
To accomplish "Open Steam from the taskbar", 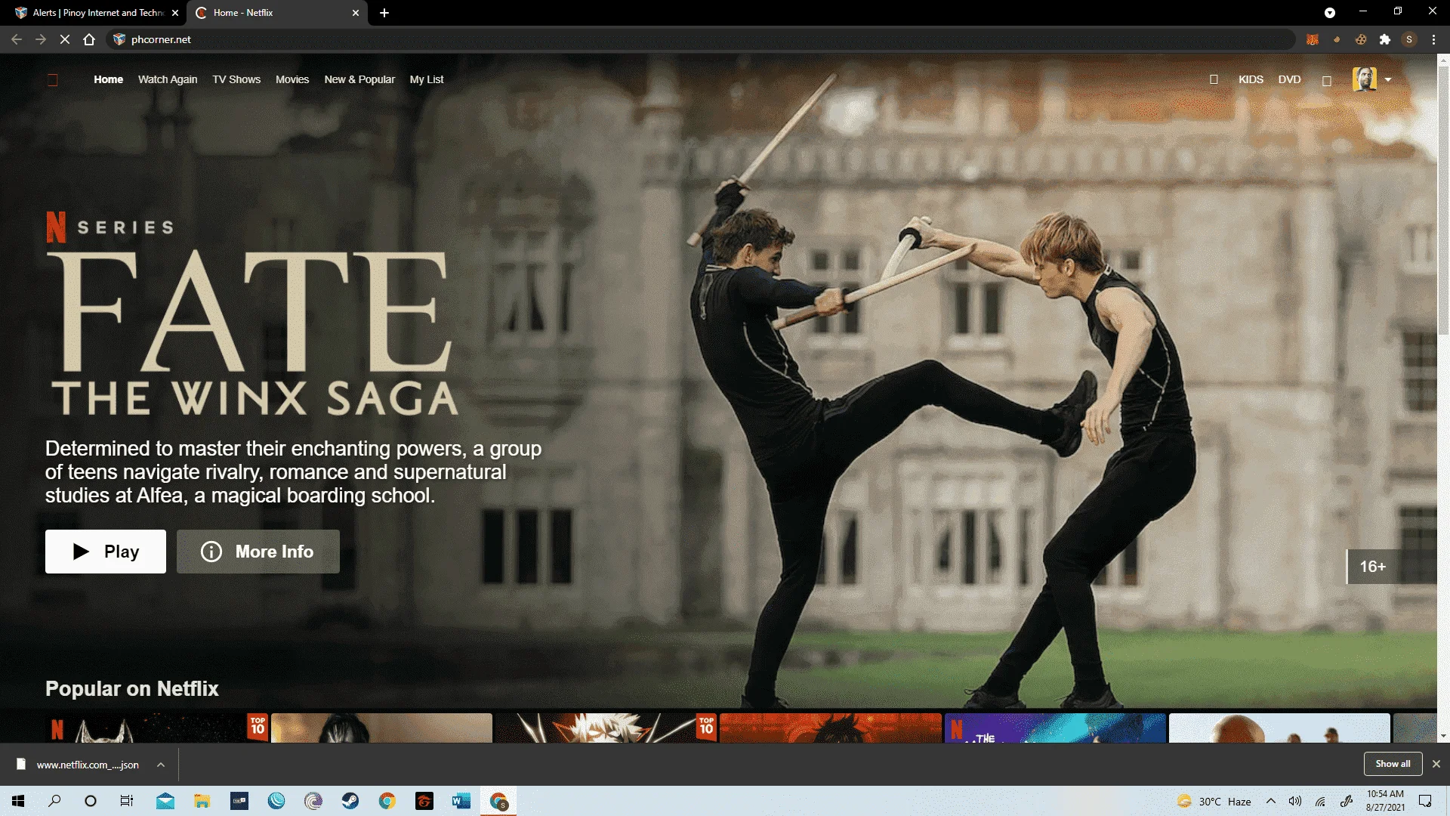I will (350, 801).
